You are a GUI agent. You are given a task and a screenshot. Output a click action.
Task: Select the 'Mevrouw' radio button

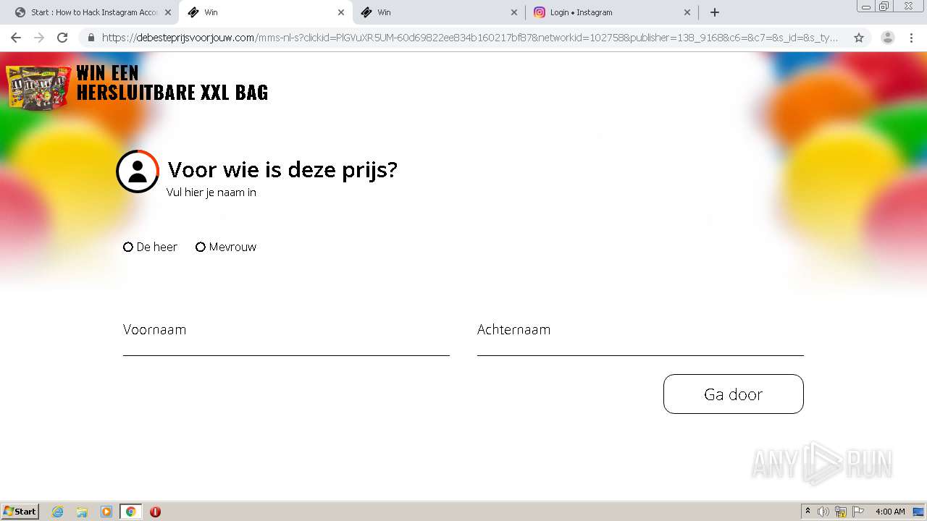pos(201,247)
